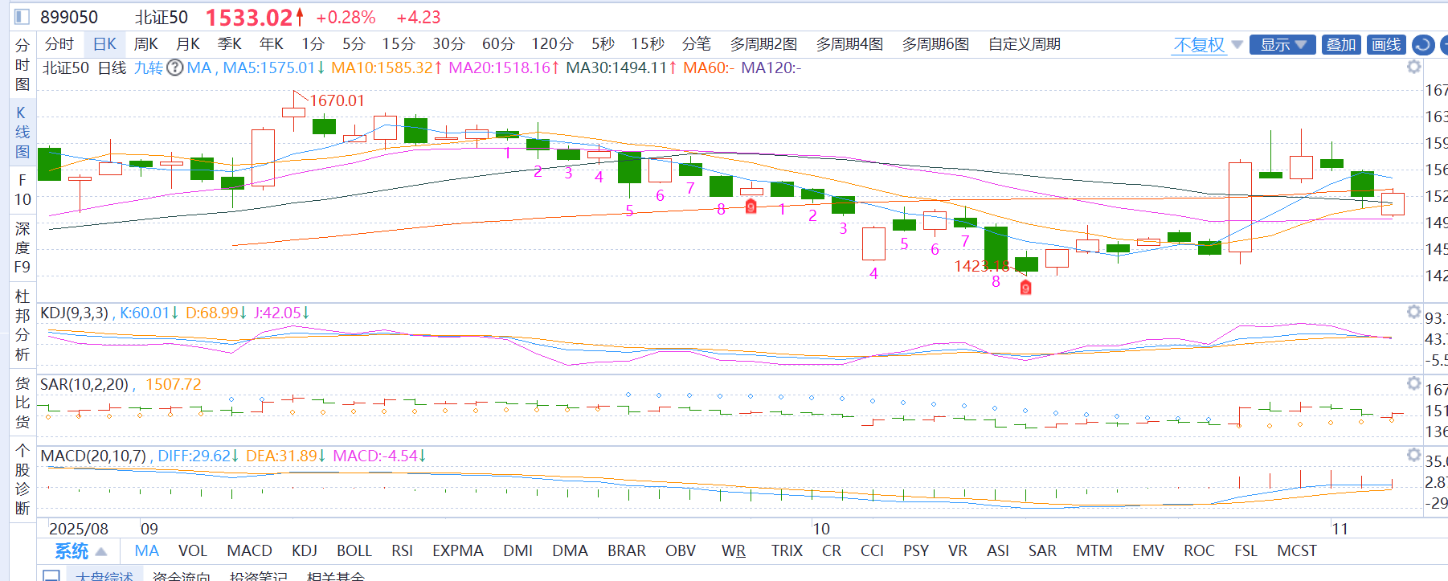Select the SAR indicator in bottom bar
This screenshot has height=581, width=1448.
[1043, 551]
